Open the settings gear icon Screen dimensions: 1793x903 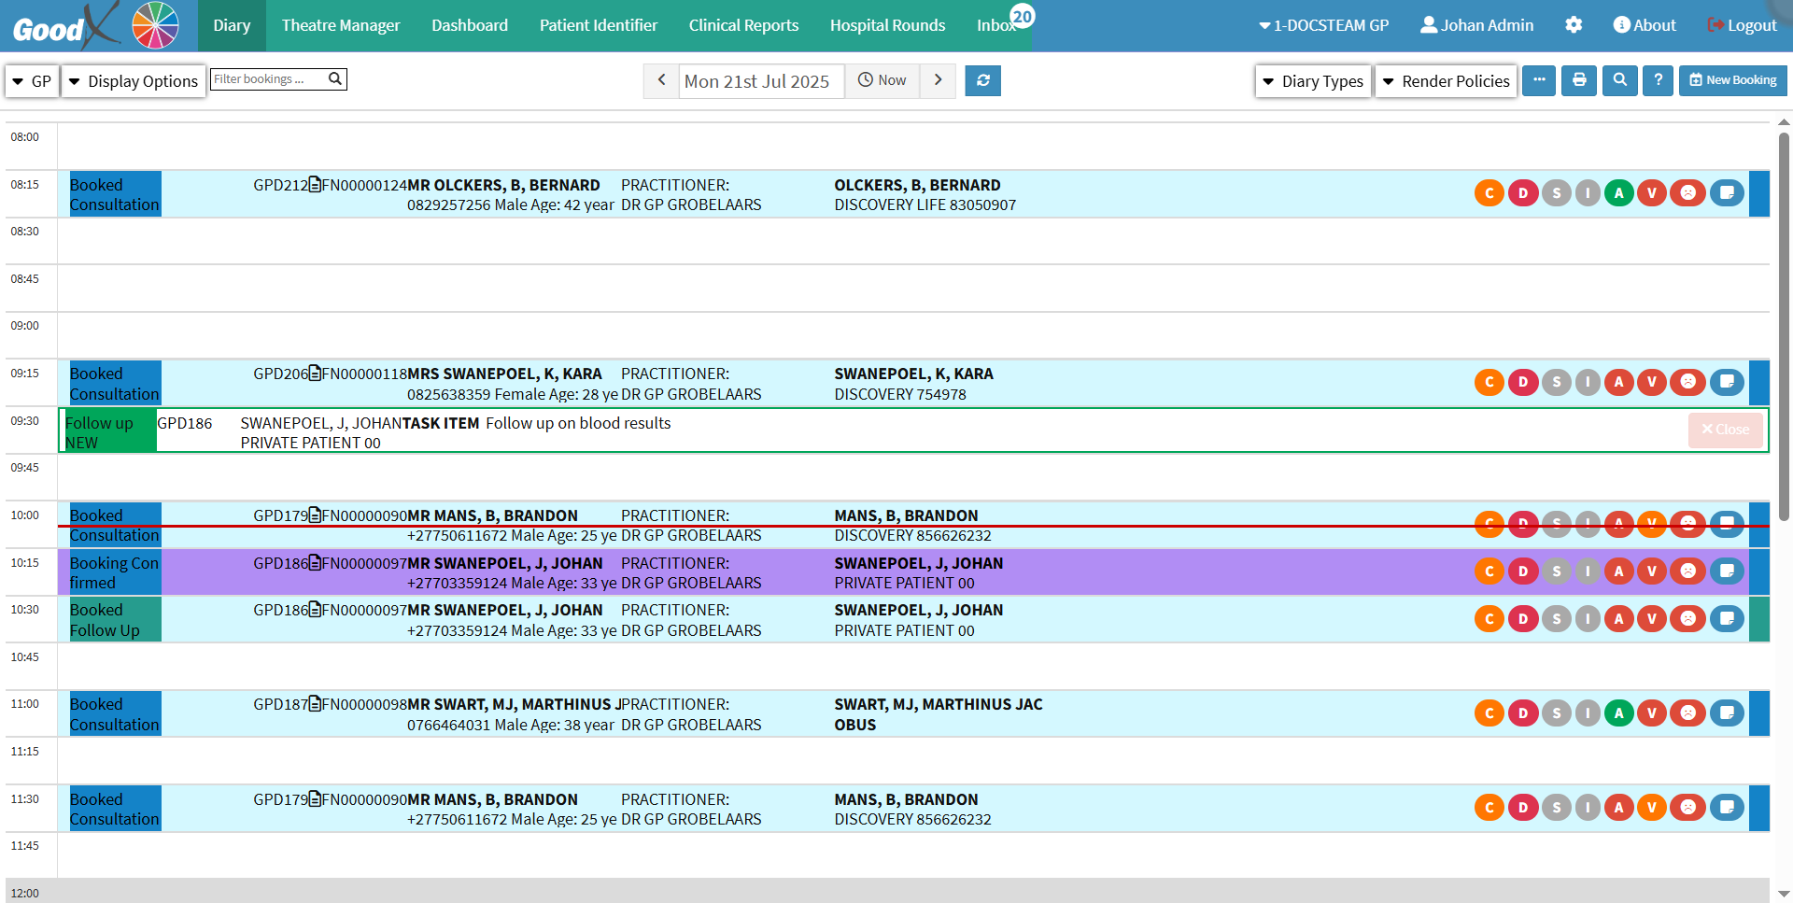tap(1574, 25)
